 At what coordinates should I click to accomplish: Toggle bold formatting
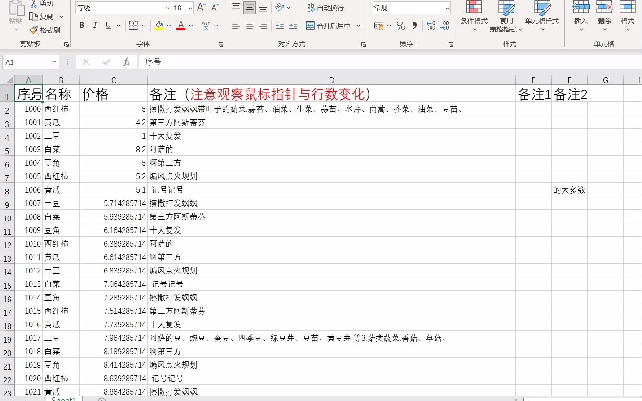coord(81,26)
